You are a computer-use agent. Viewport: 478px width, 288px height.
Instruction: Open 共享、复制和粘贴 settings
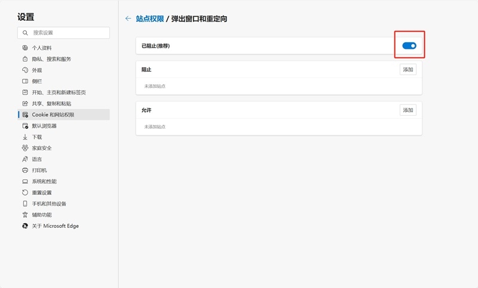63,103
